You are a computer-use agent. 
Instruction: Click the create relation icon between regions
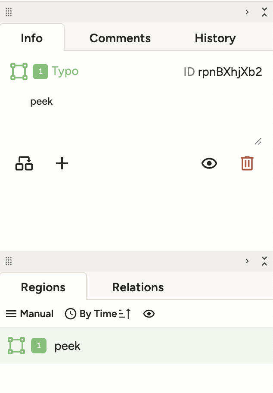pyautogui.click(x=24, y=164)
